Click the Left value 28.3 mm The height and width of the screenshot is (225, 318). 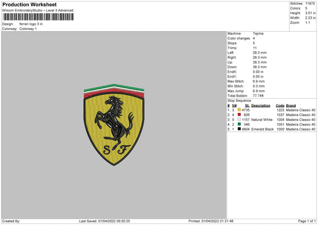[260, 53]
